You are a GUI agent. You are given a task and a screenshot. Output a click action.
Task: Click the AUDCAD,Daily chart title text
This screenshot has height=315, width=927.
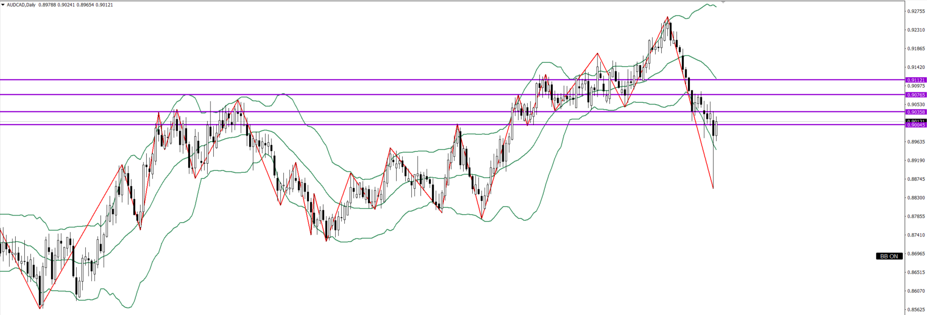tap(21, 5)
